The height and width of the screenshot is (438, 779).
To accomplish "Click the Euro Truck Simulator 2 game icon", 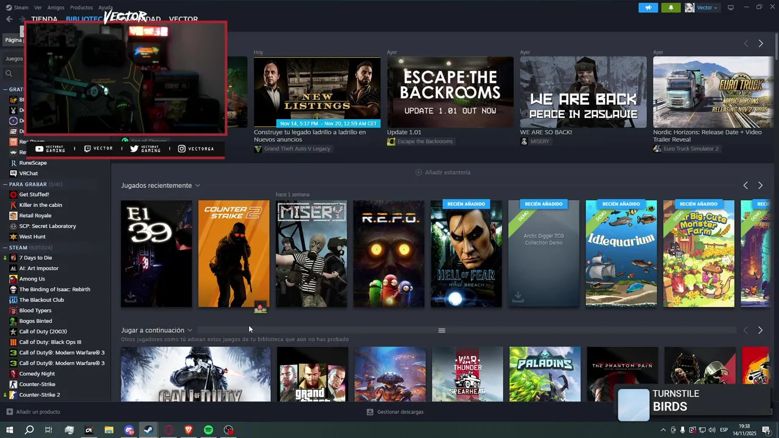I will click(x=657, y=149).
